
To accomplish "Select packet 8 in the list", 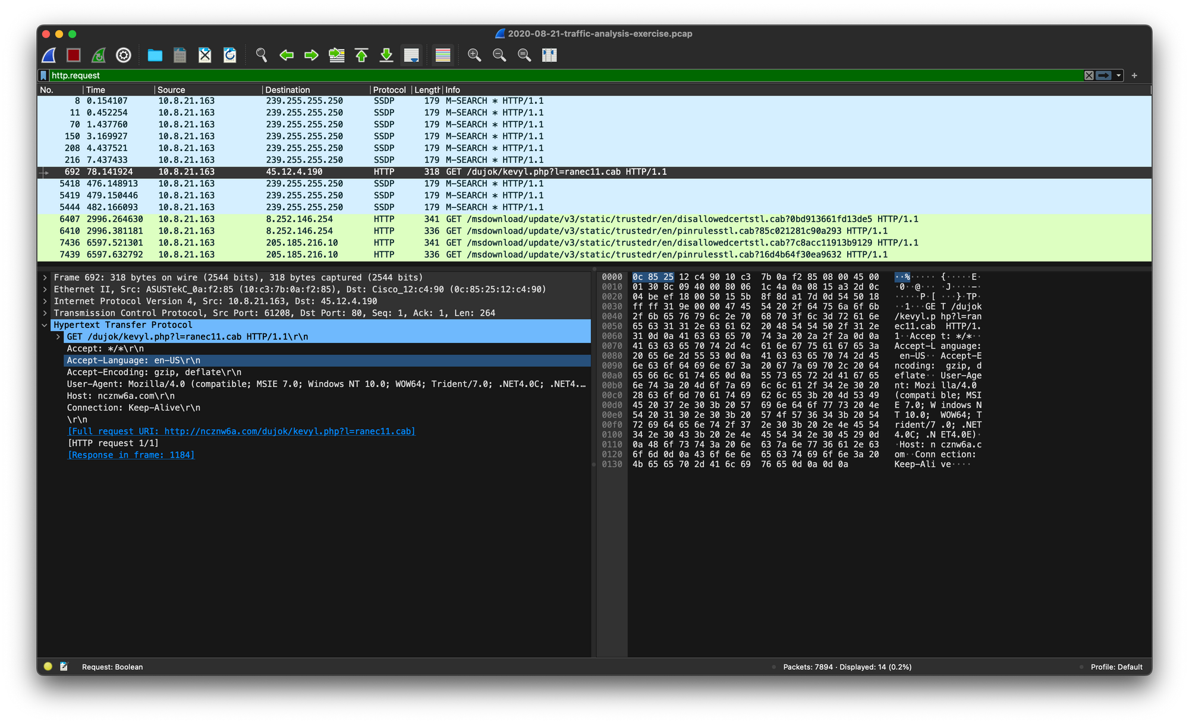I will [x=594, y=101].
